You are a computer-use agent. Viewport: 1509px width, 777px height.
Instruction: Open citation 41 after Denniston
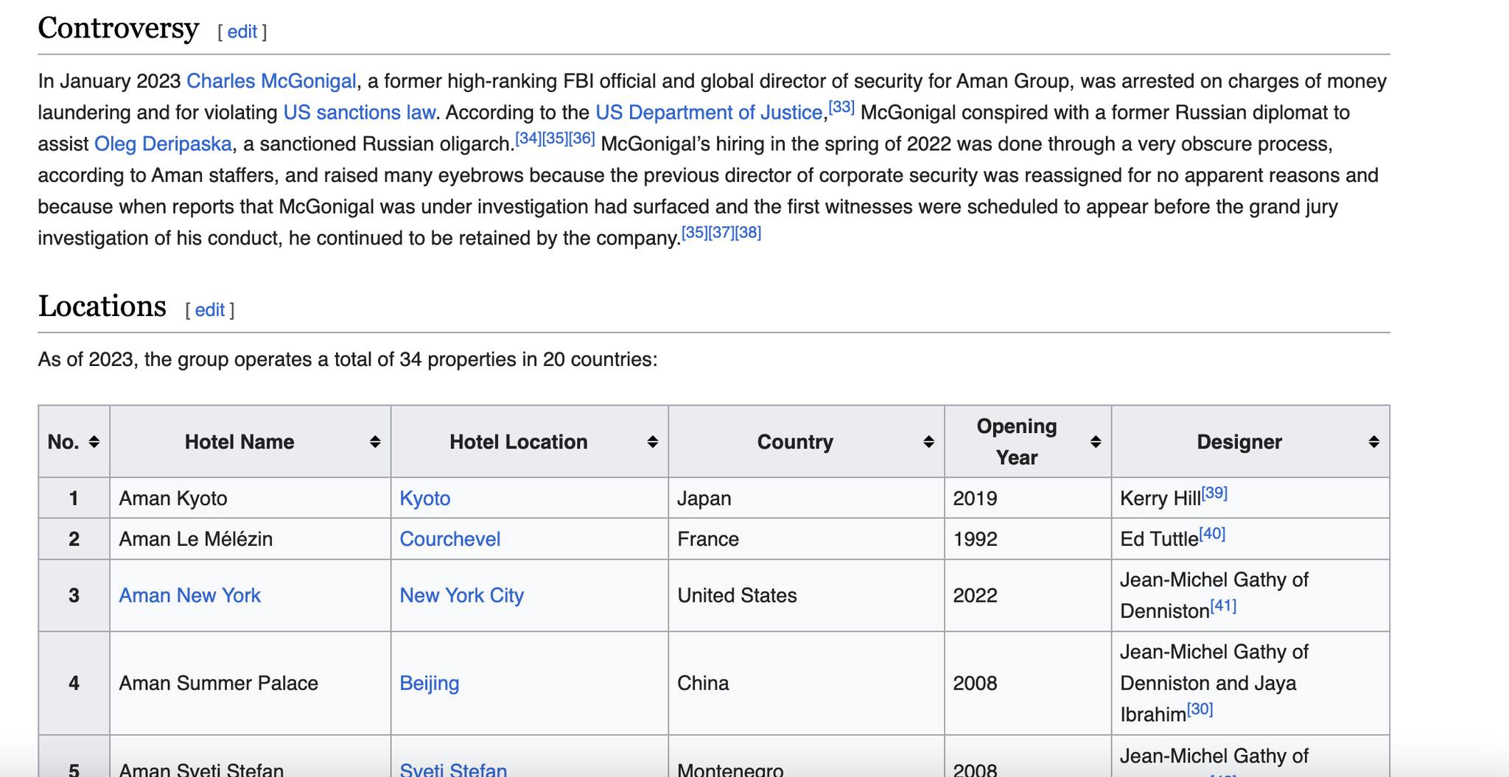pos(1223,605)
